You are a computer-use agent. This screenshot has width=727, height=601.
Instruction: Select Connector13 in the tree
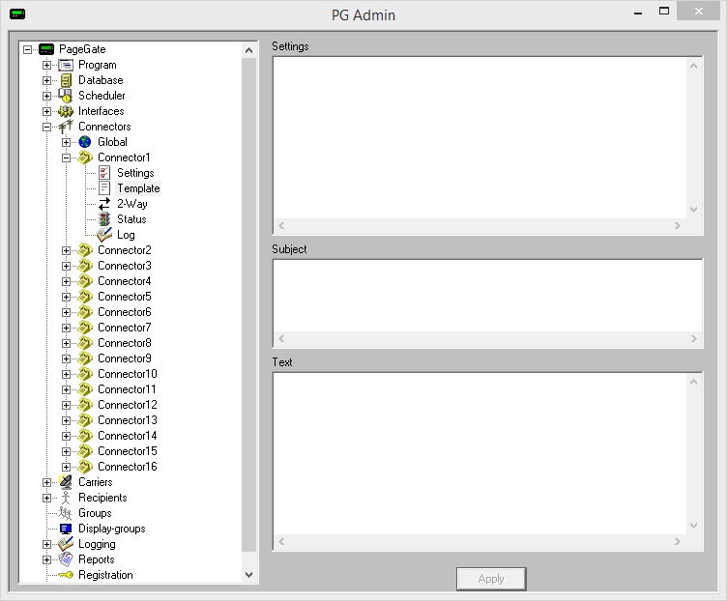point(128,420)
